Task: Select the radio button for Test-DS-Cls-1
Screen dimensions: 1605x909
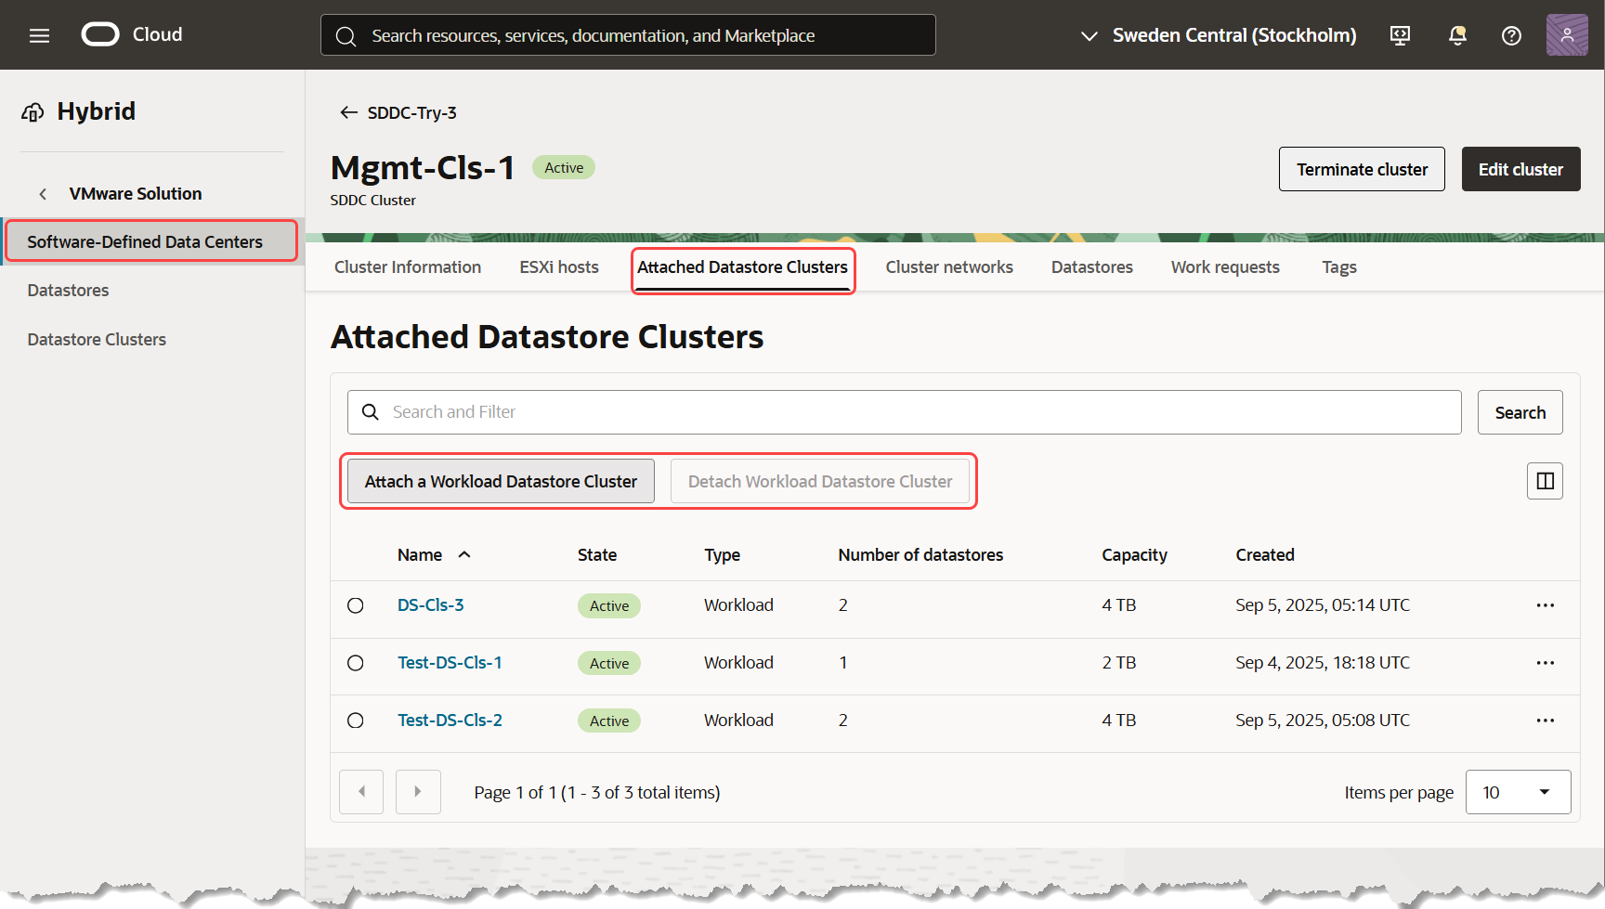Action: (x=356, y=662)
